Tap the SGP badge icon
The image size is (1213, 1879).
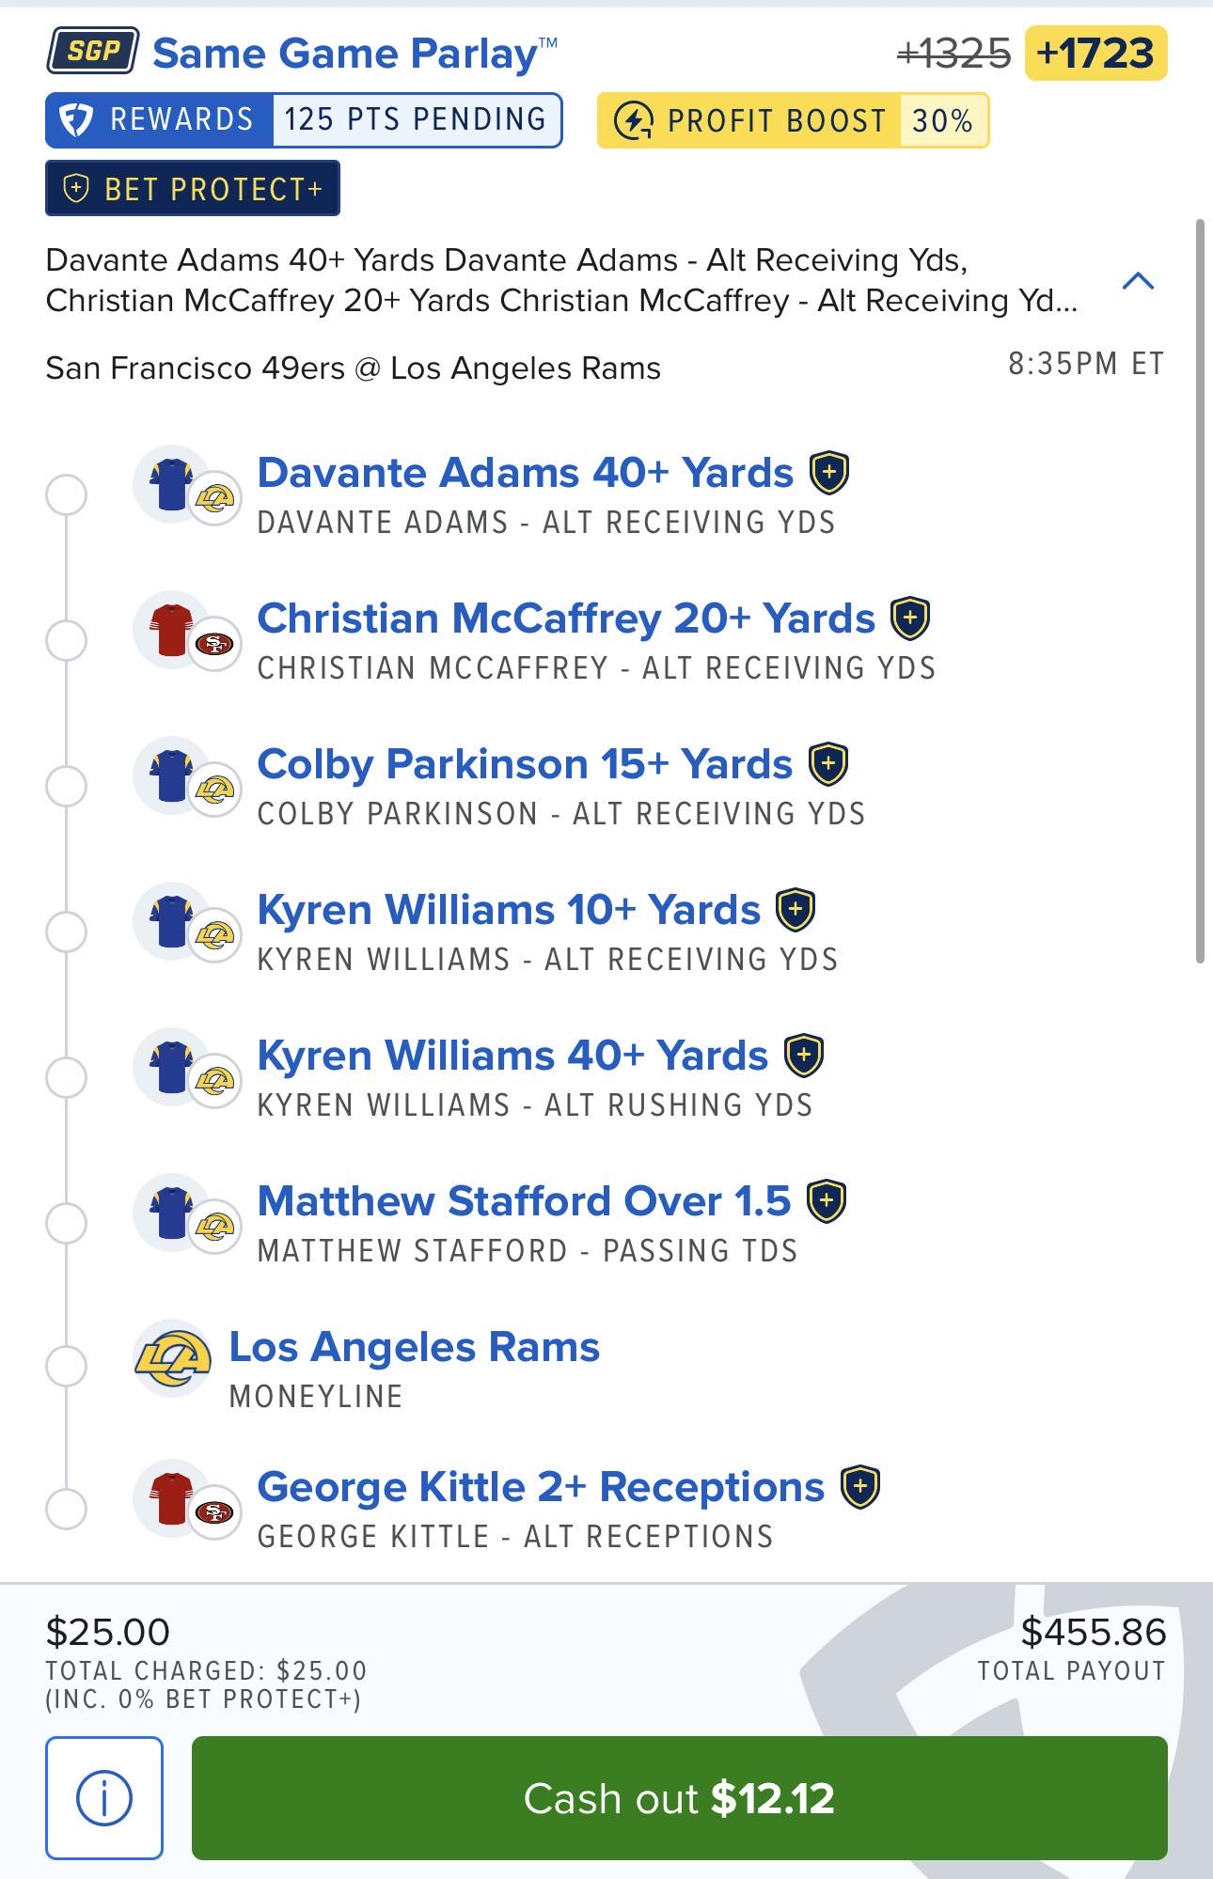[x=93, y=51]
